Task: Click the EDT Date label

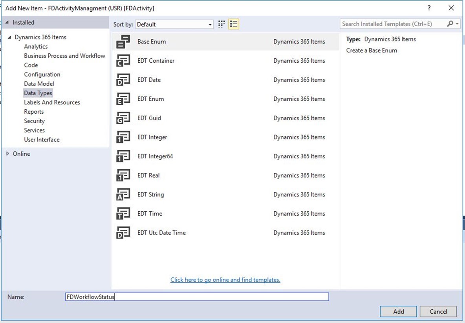Action: (x=149, y=80)
